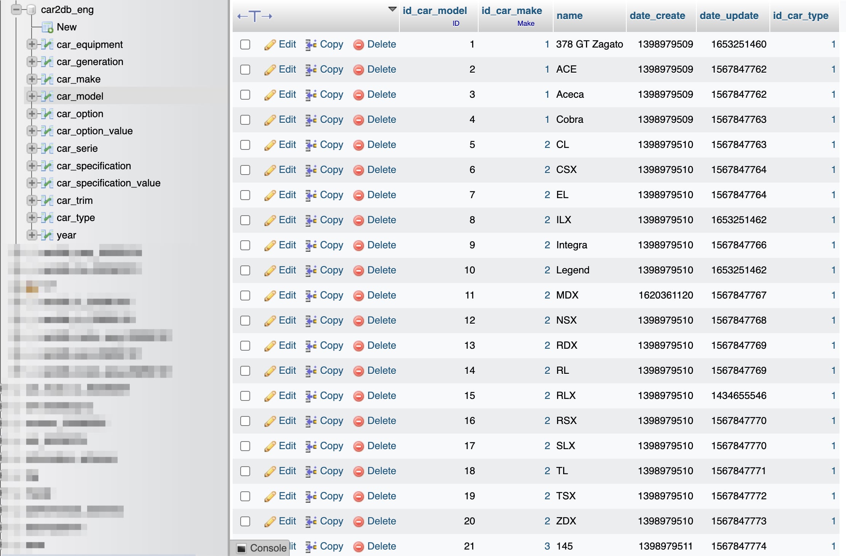Expand the car_option table node
This screenshot has width=846, height=556.
32,114
